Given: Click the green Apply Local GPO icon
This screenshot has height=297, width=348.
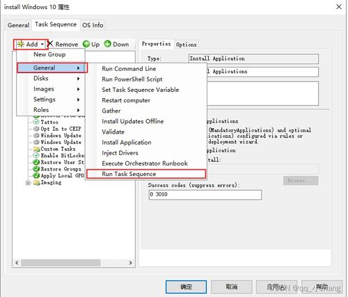Looking at the screenshot, I should (x=36, y=176).
